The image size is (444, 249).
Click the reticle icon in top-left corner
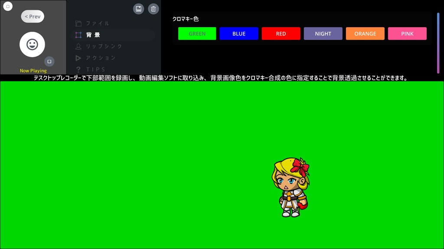coord(7,6)
